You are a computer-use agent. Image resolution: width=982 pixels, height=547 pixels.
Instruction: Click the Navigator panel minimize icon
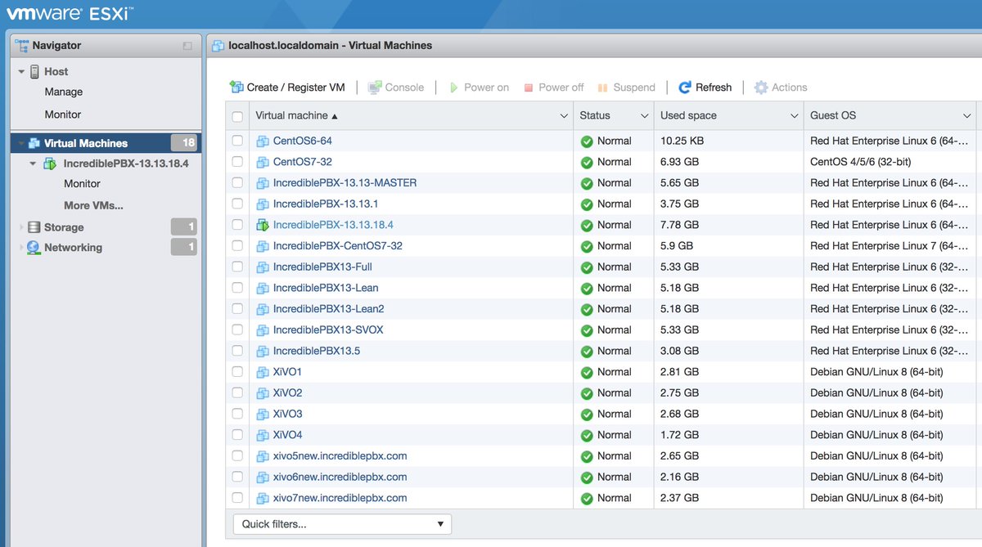point(187,46)
